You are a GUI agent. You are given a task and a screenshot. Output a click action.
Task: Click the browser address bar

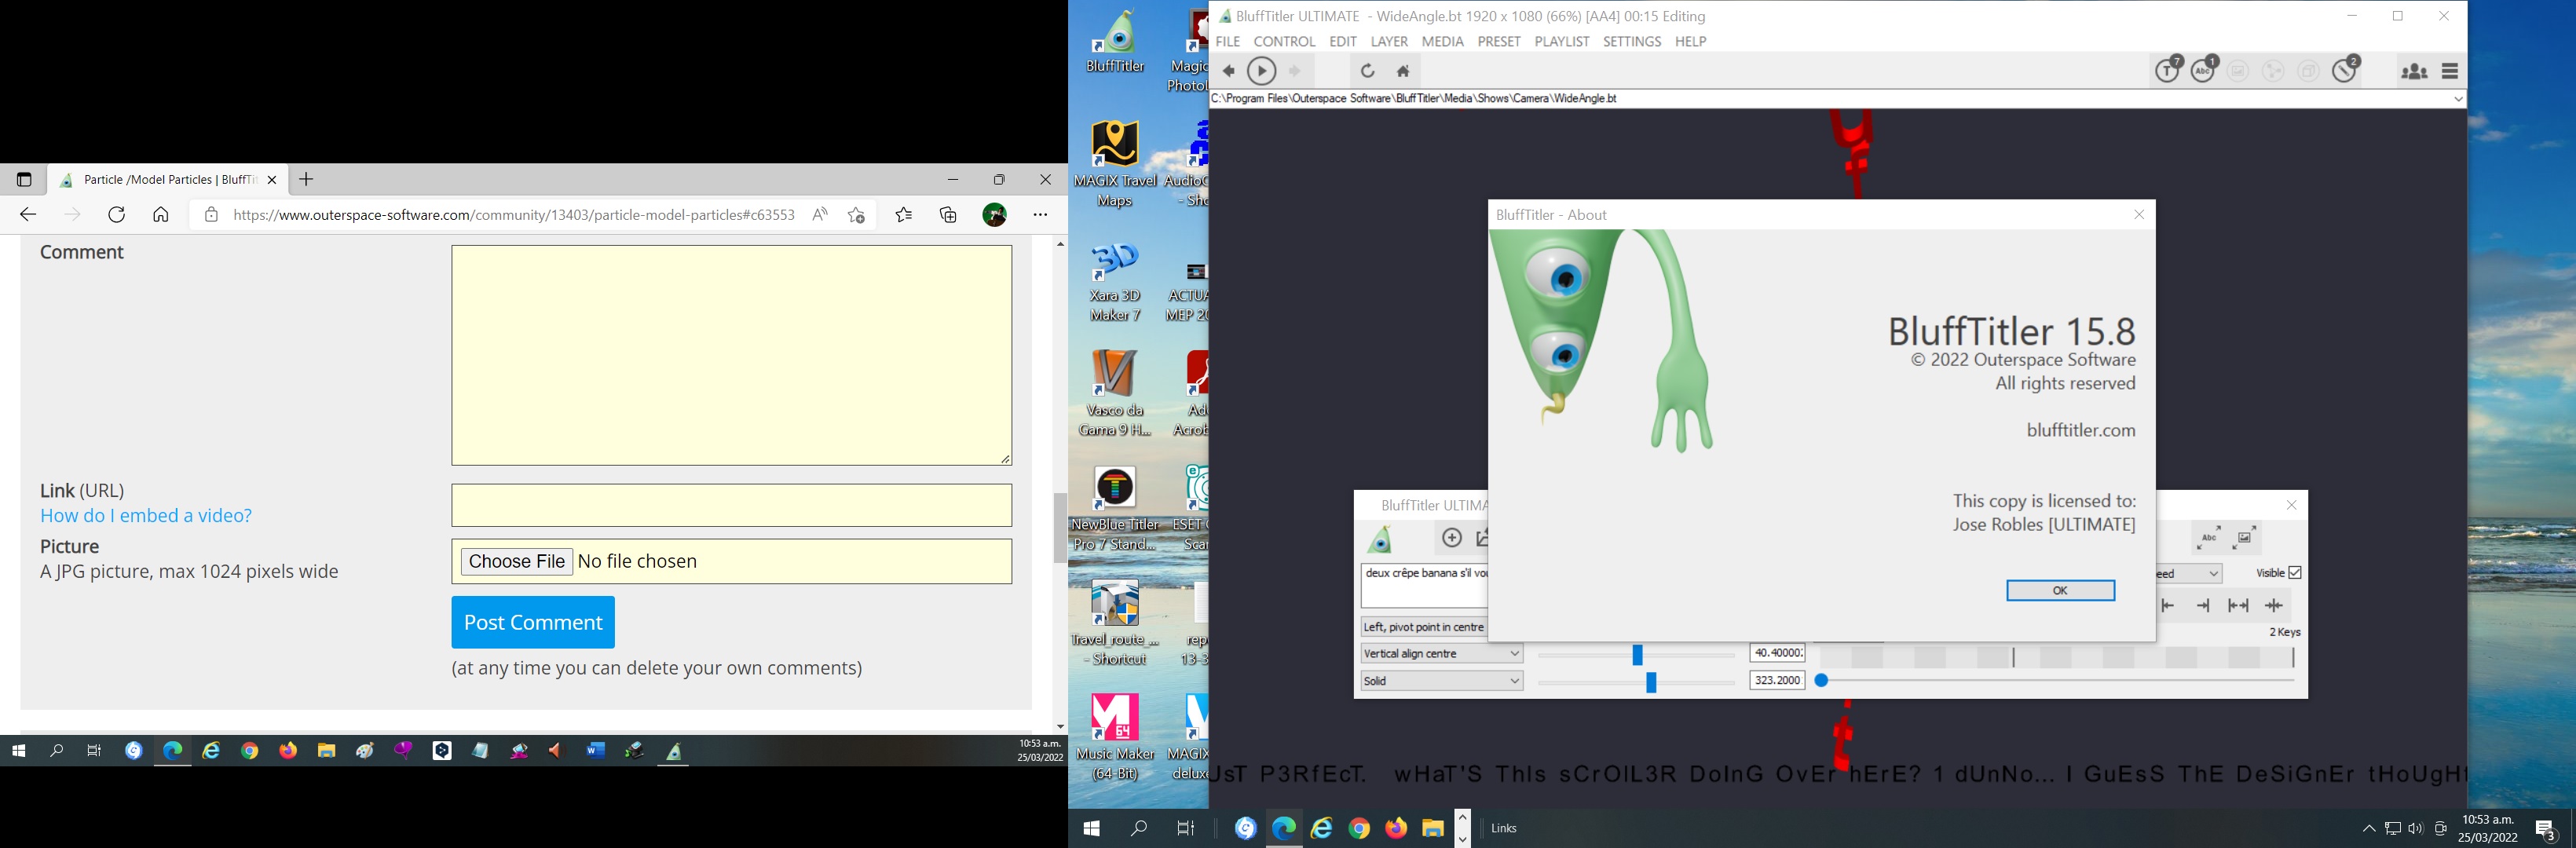point(514,215)
